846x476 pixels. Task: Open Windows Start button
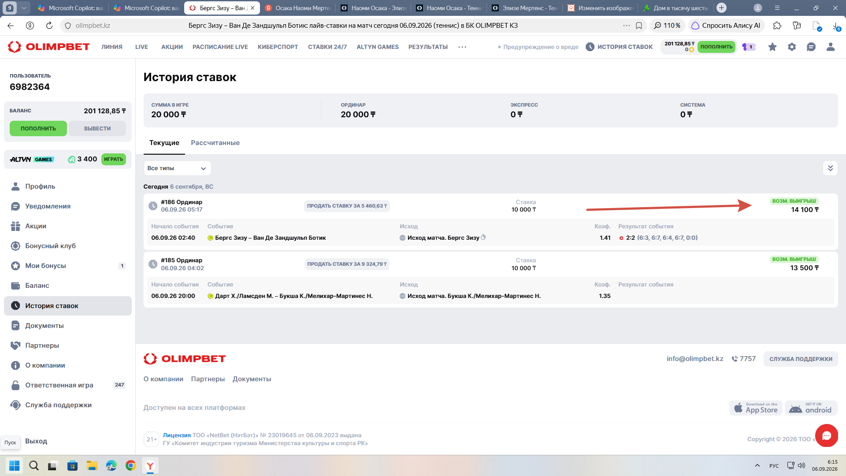pyautogui.click(x=14, y=465)
